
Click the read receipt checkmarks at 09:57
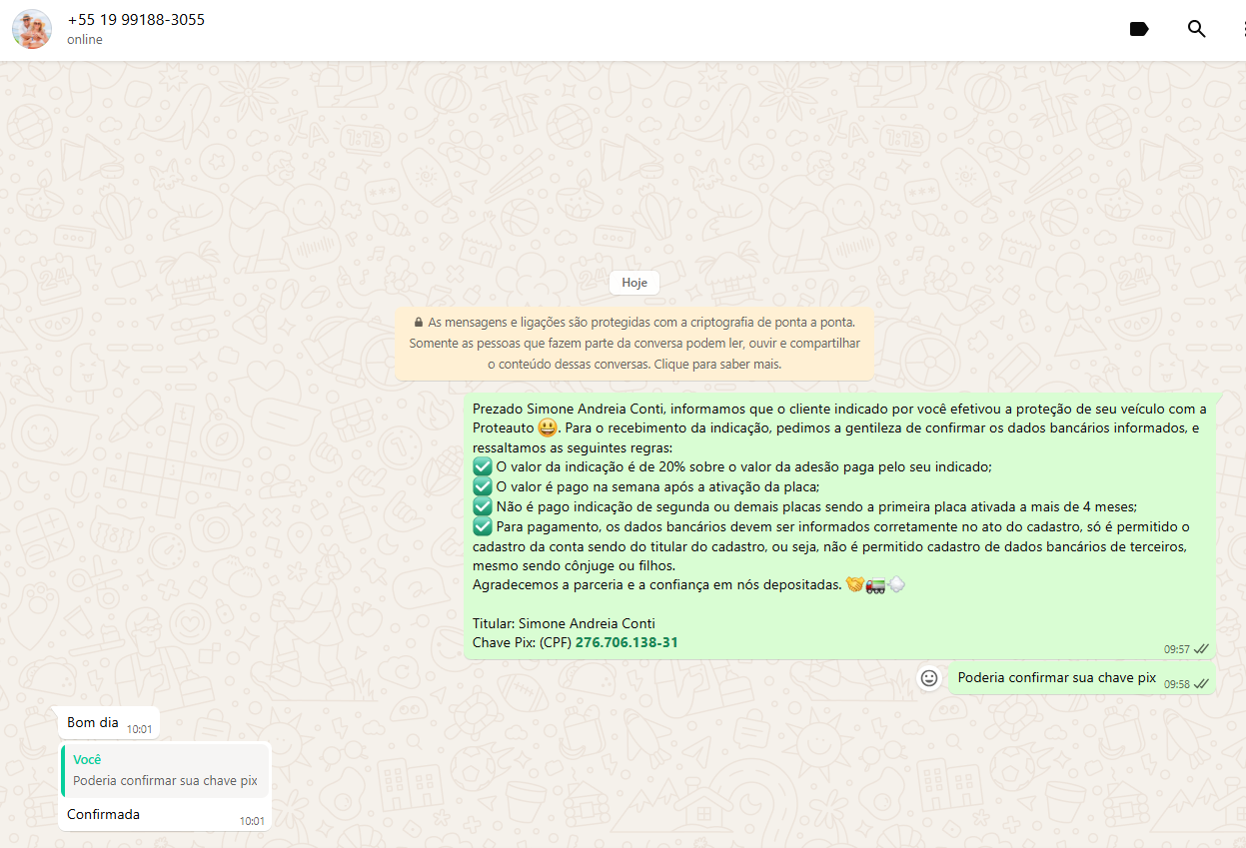(x=1201, y=649)
